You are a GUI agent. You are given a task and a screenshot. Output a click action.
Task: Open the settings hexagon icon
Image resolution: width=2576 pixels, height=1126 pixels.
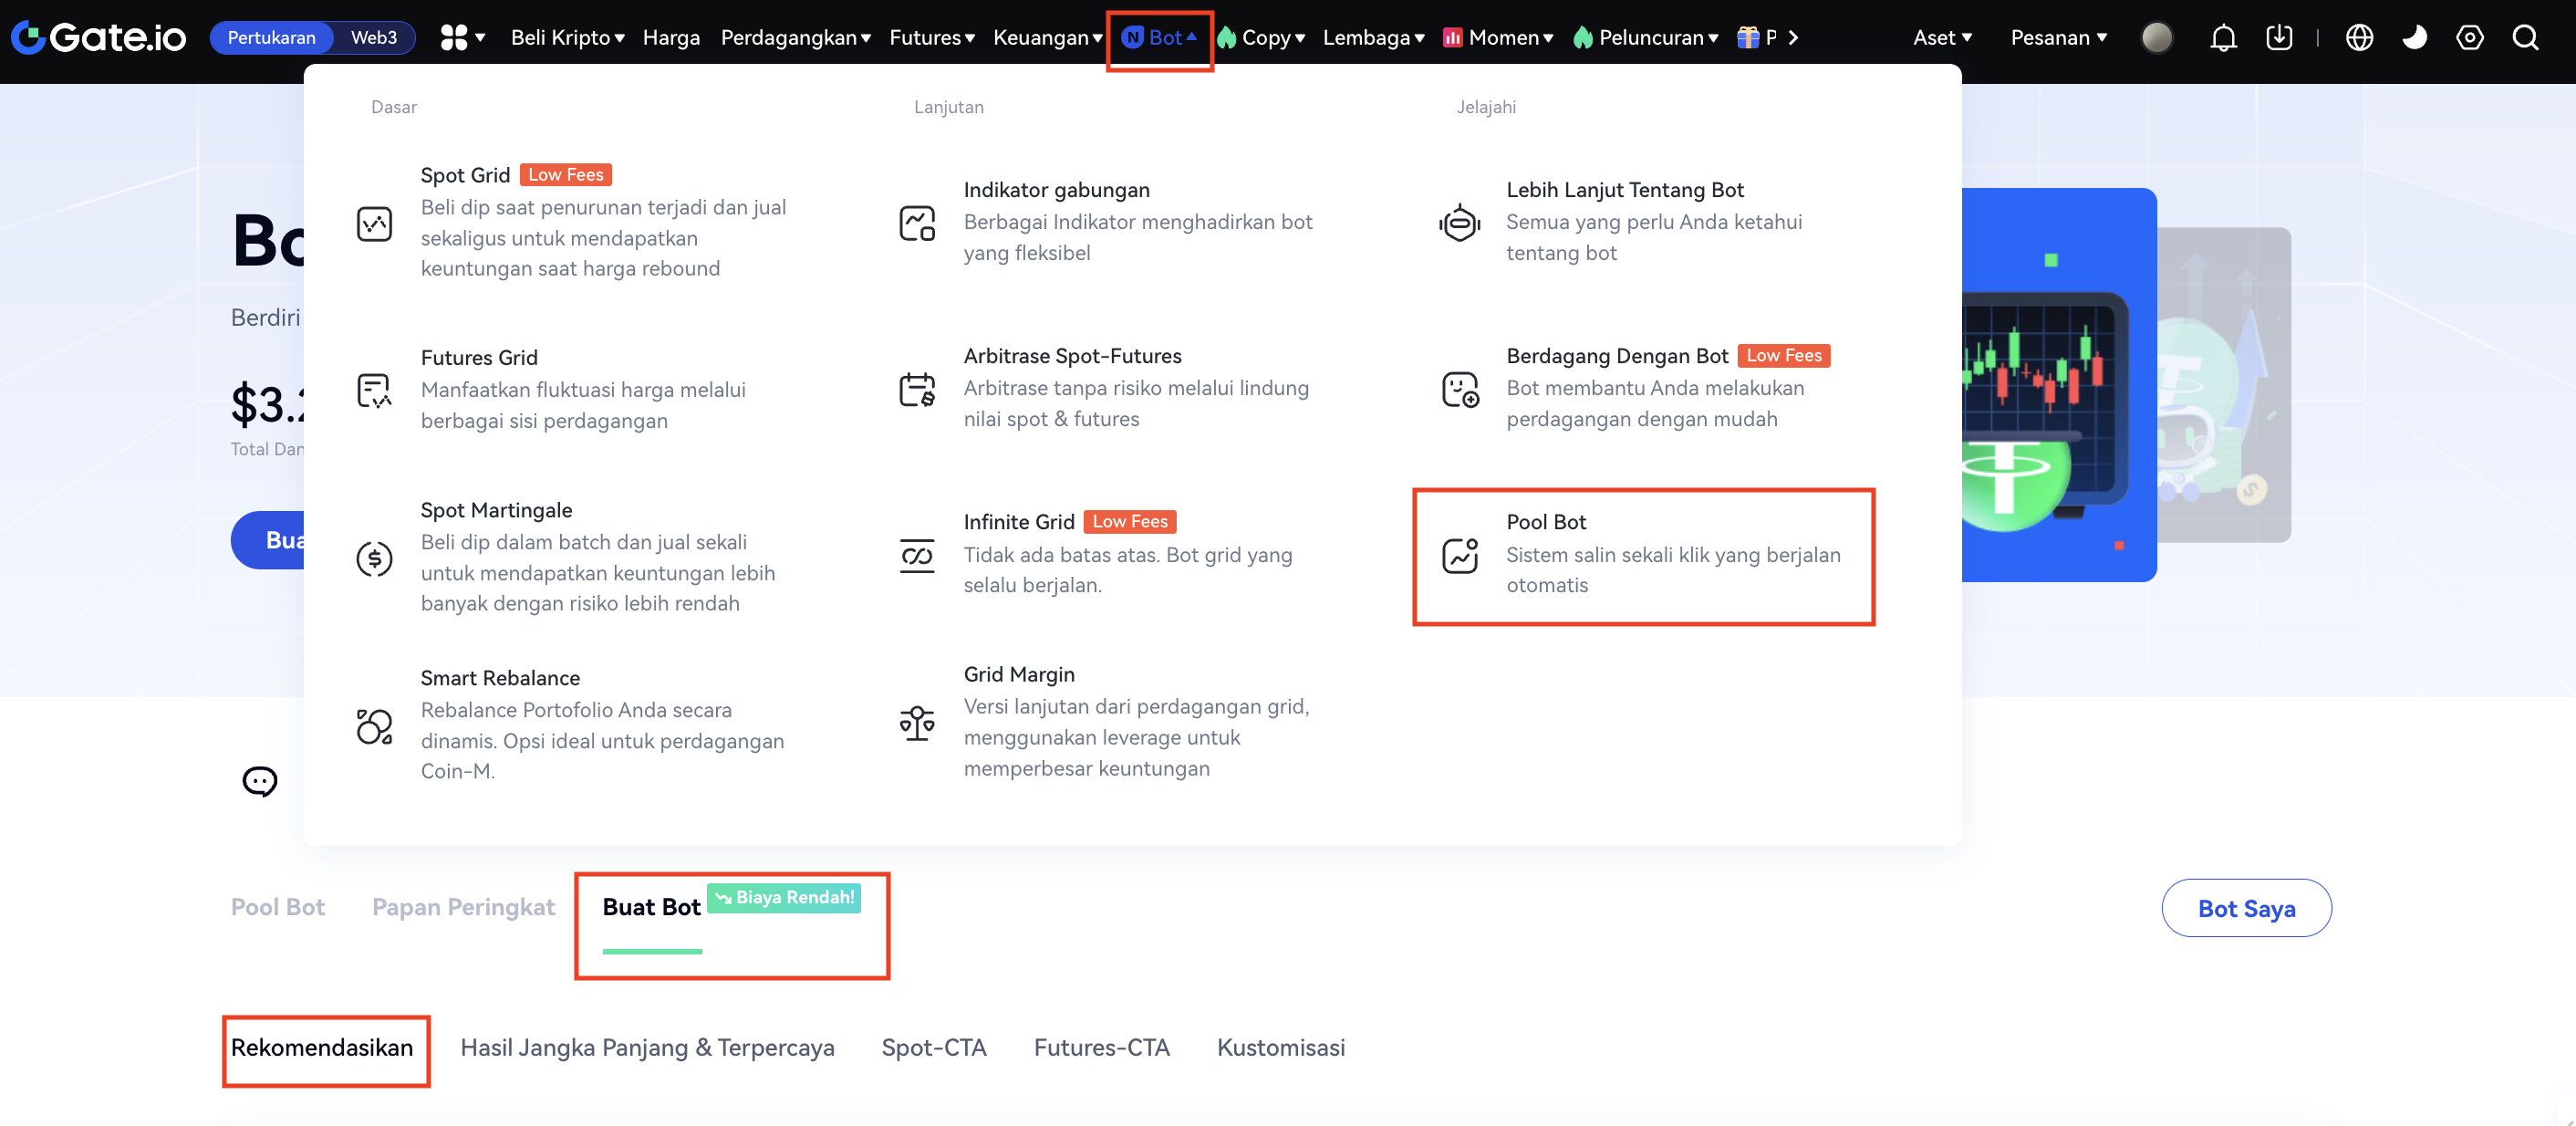tap(2469, 38)
